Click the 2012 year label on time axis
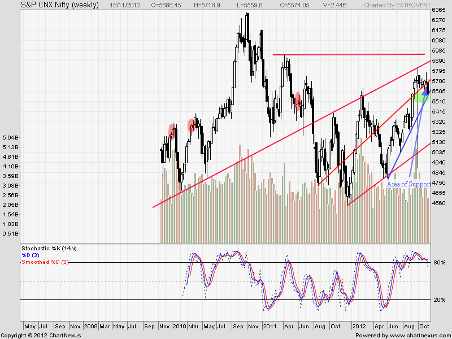 tap(359, 327)
